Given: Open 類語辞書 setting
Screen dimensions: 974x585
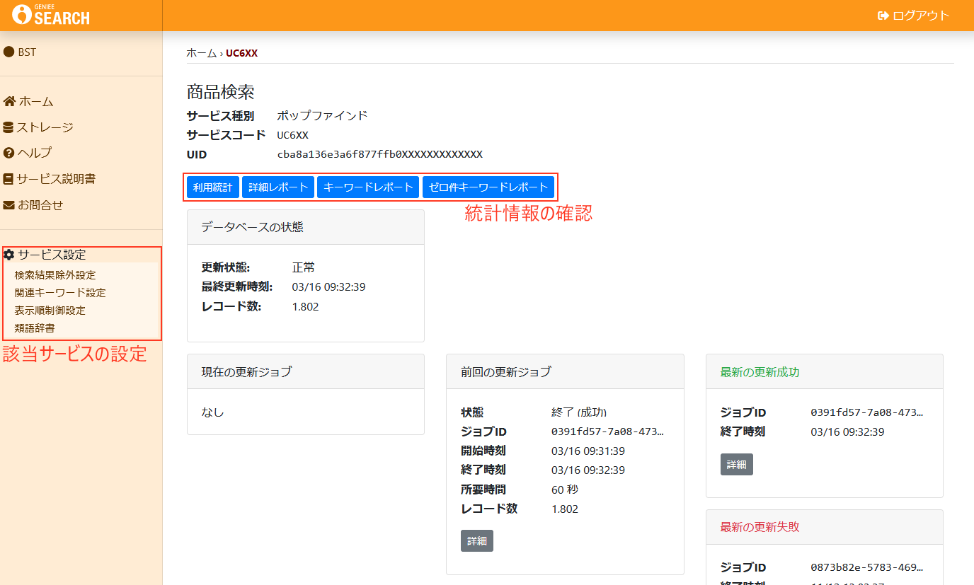Looking at the screenshot, I should pyautogui.click(x=35, y=328).
